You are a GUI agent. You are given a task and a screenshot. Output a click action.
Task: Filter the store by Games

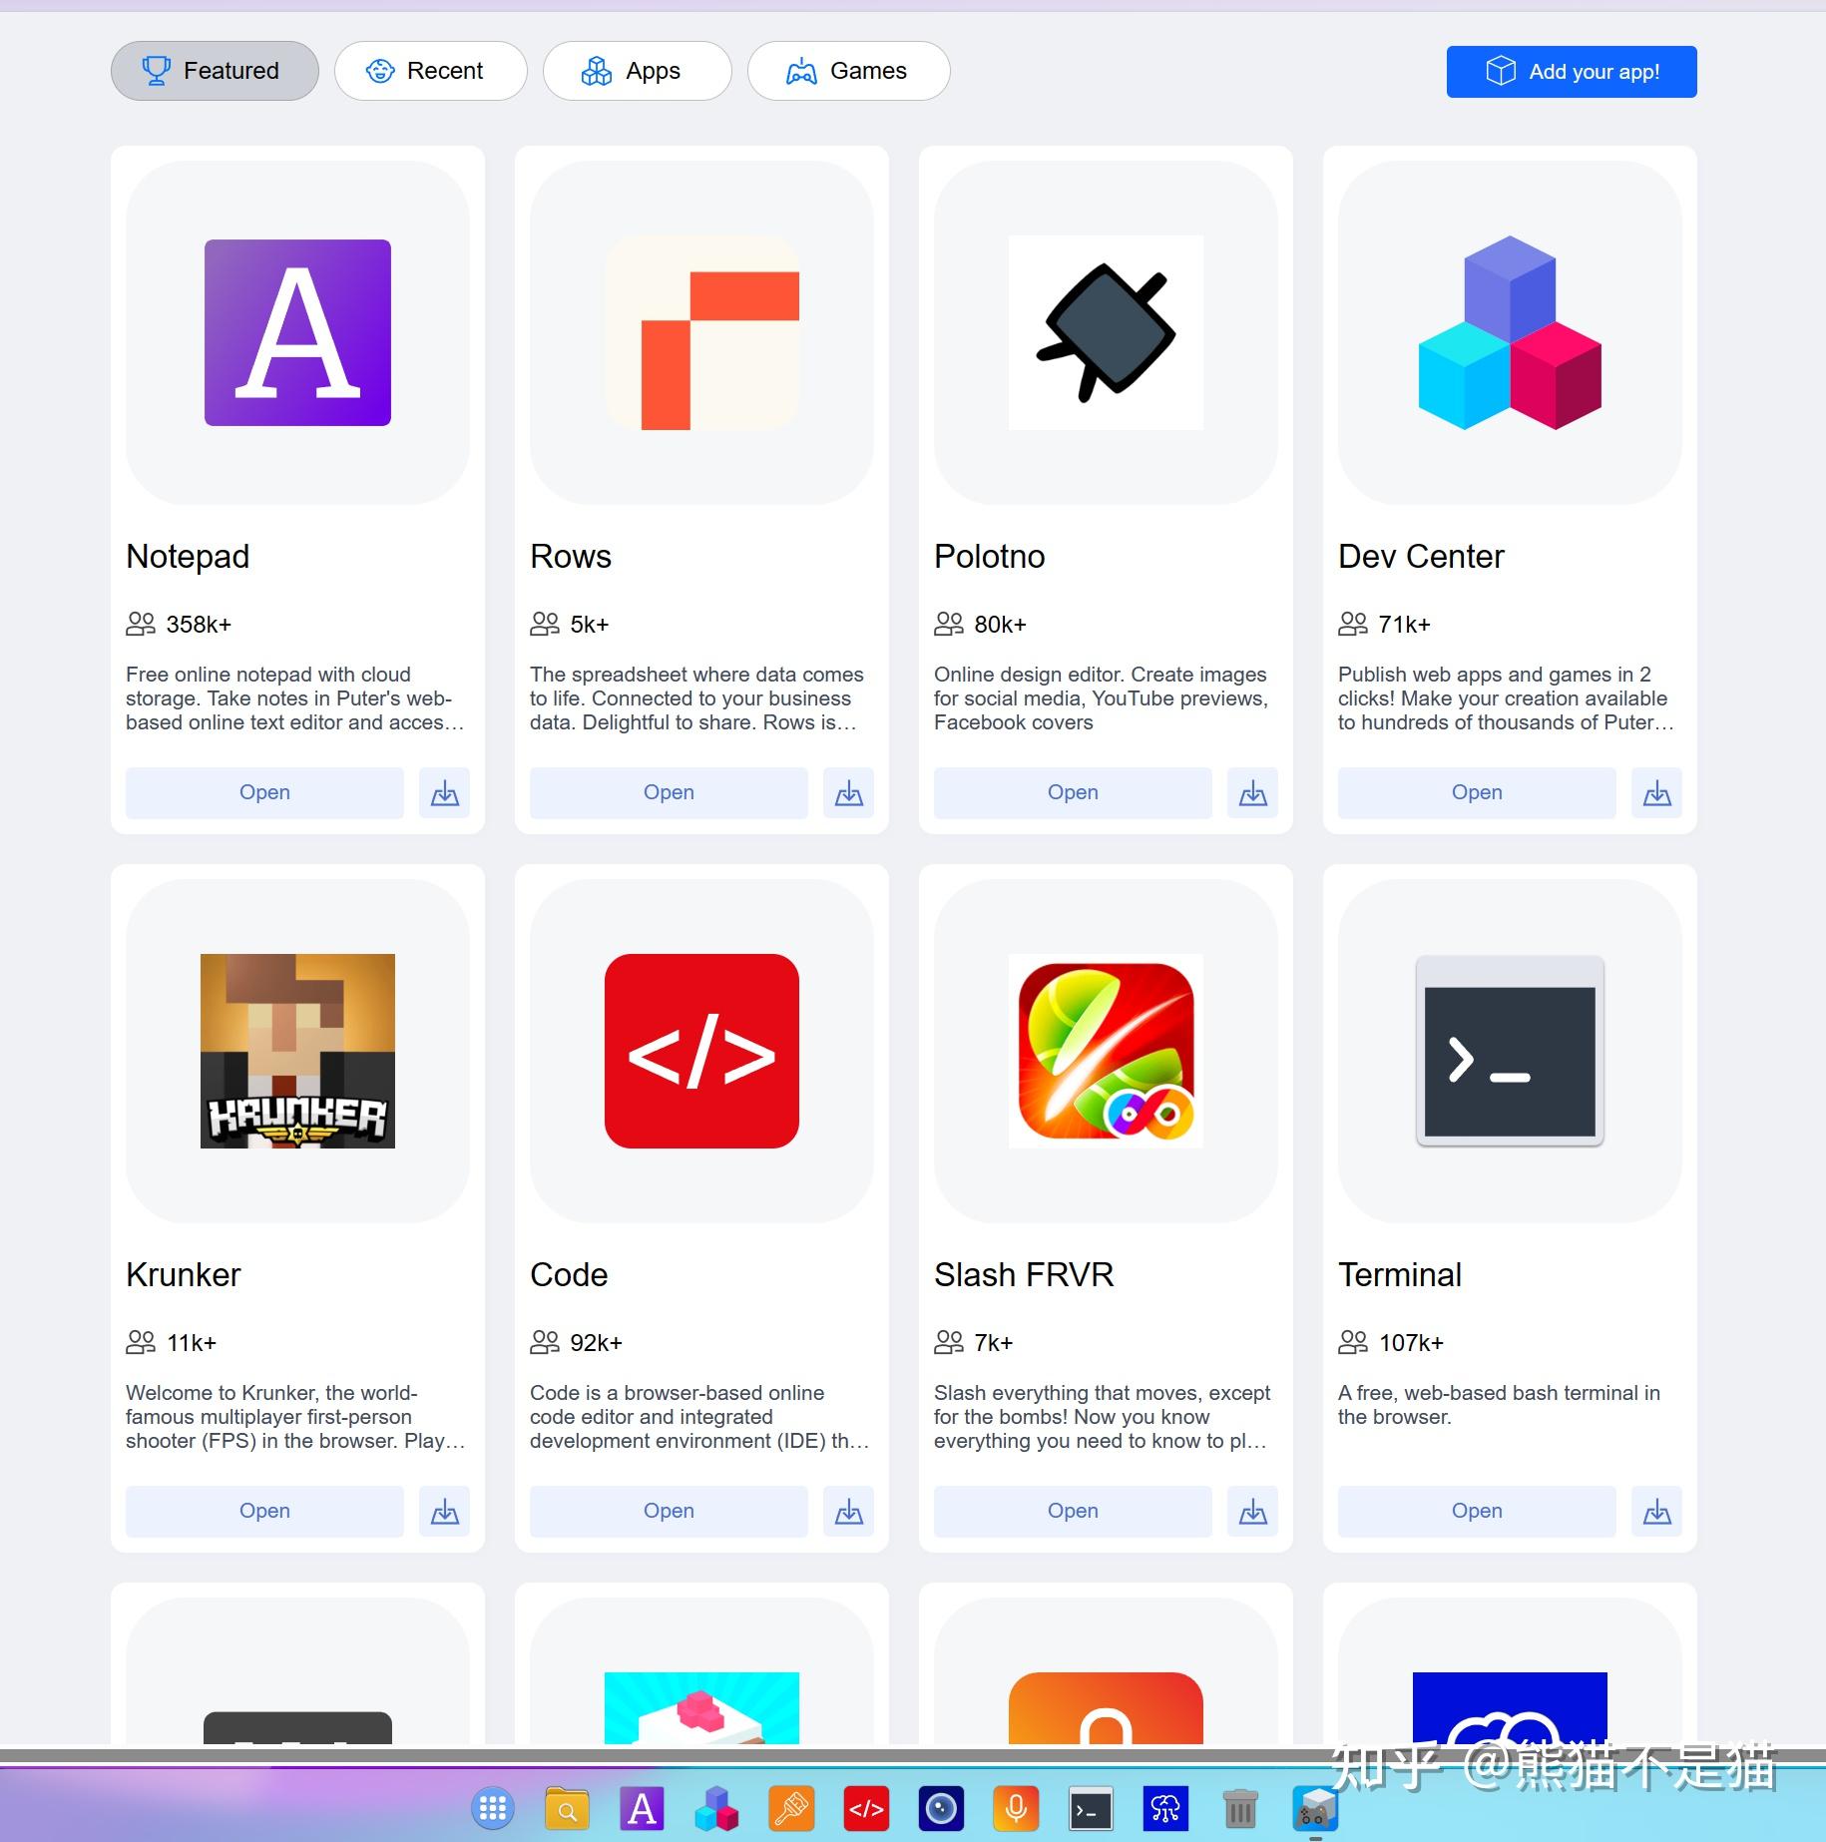[x=848, y=70]
